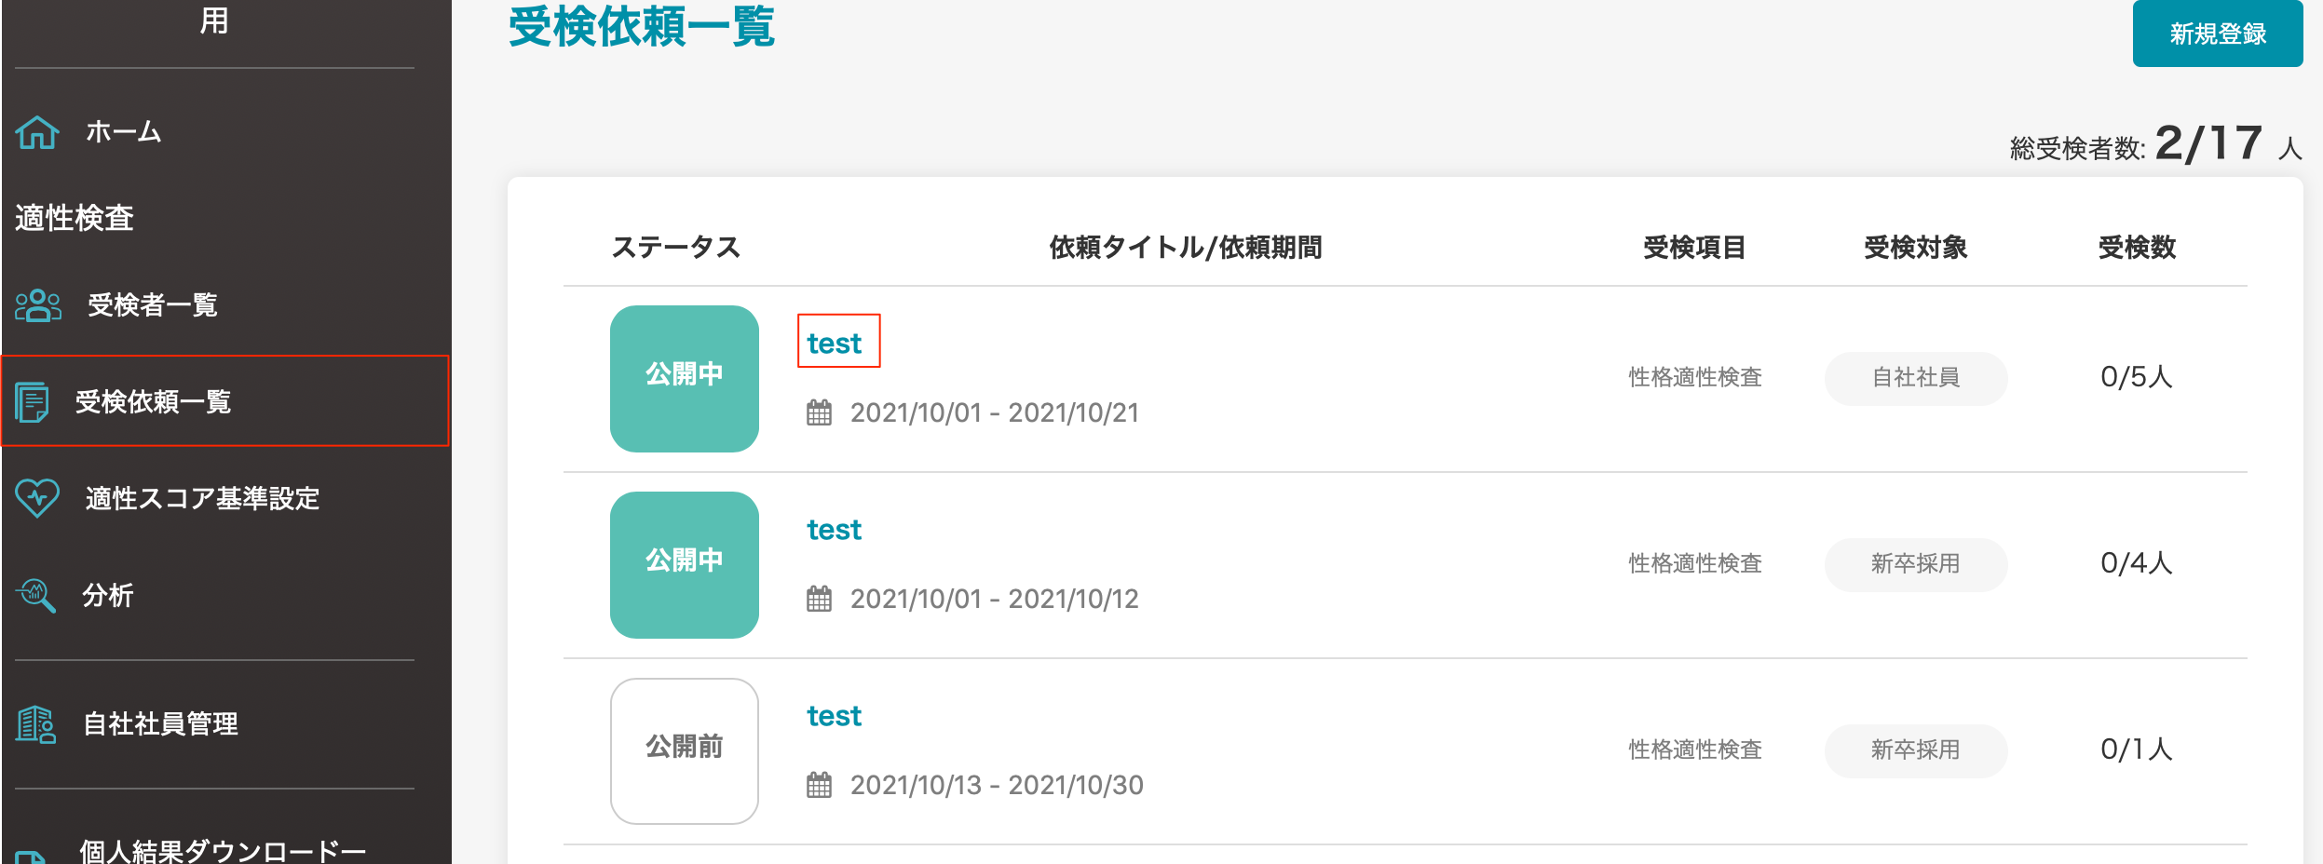This screenshot has height=864, width=2323.
Task: Navigate to 自社社員管理 in sidebar
Action: tap(160, 723)
